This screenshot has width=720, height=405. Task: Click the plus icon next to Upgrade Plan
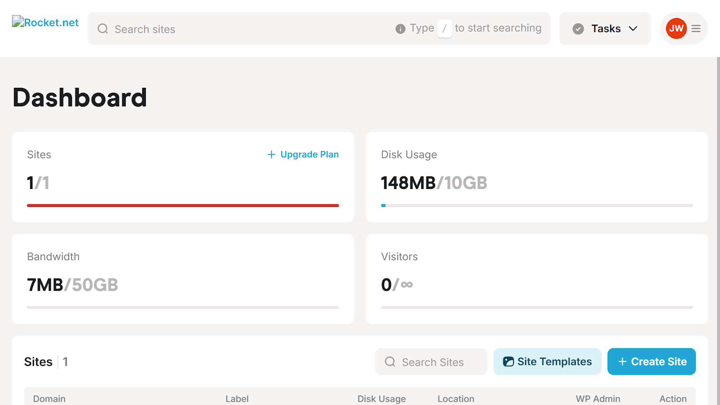271,155
